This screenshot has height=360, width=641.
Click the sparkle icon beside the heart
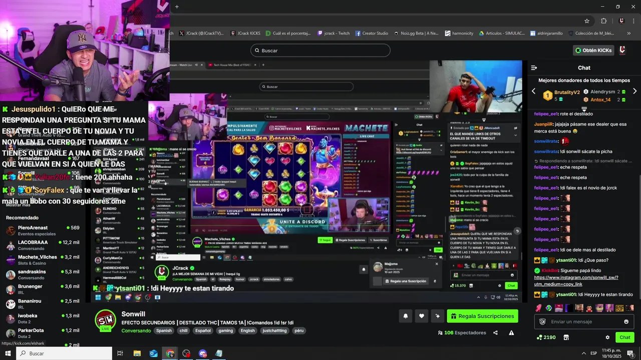click(438, 316)
